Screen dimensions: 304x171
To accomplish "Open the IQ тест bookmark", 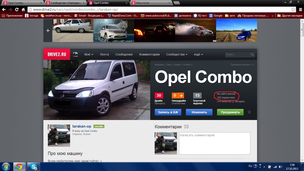I will point(200,16).
